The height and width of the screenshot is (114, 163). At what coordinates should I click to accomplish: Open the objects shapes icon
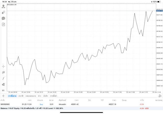(x=3, y=84)
